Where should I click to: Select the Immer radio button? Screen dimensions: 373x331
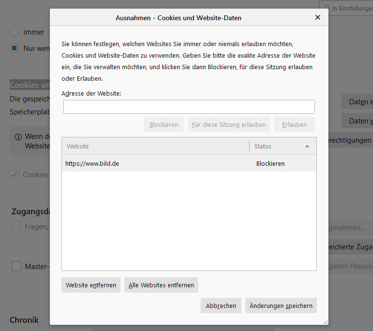(15, 33)
